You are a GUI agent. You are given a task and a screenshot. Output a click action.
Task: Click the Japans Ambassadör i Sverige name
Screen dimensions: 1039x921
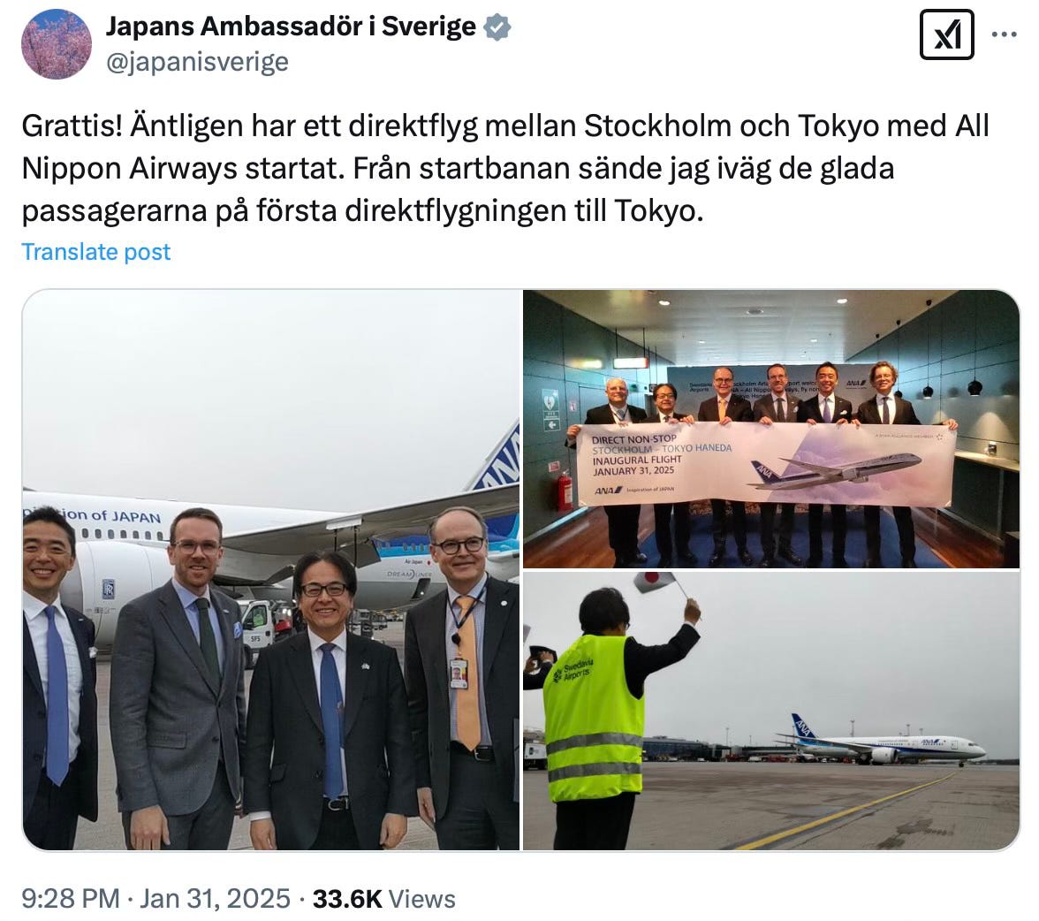pos(291,27)
